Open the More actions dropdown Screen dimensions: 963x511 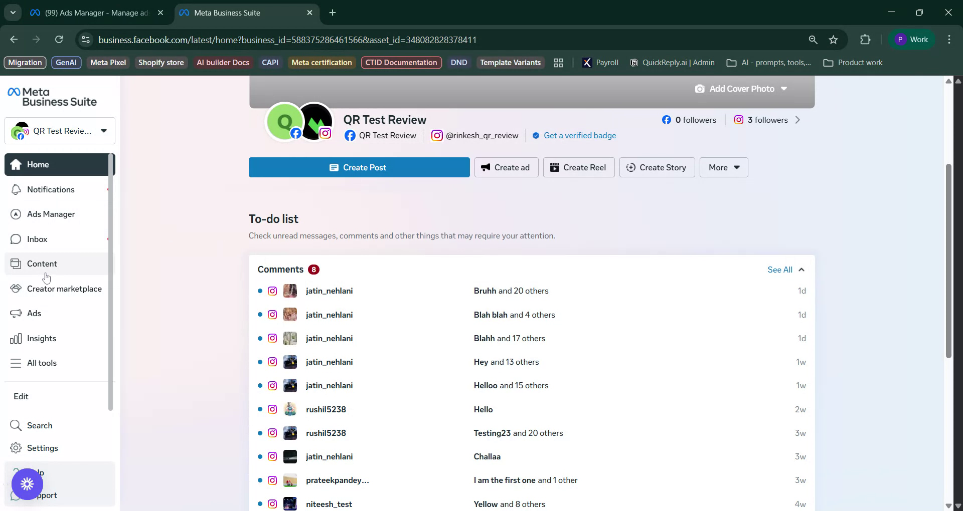coord(724,167)
